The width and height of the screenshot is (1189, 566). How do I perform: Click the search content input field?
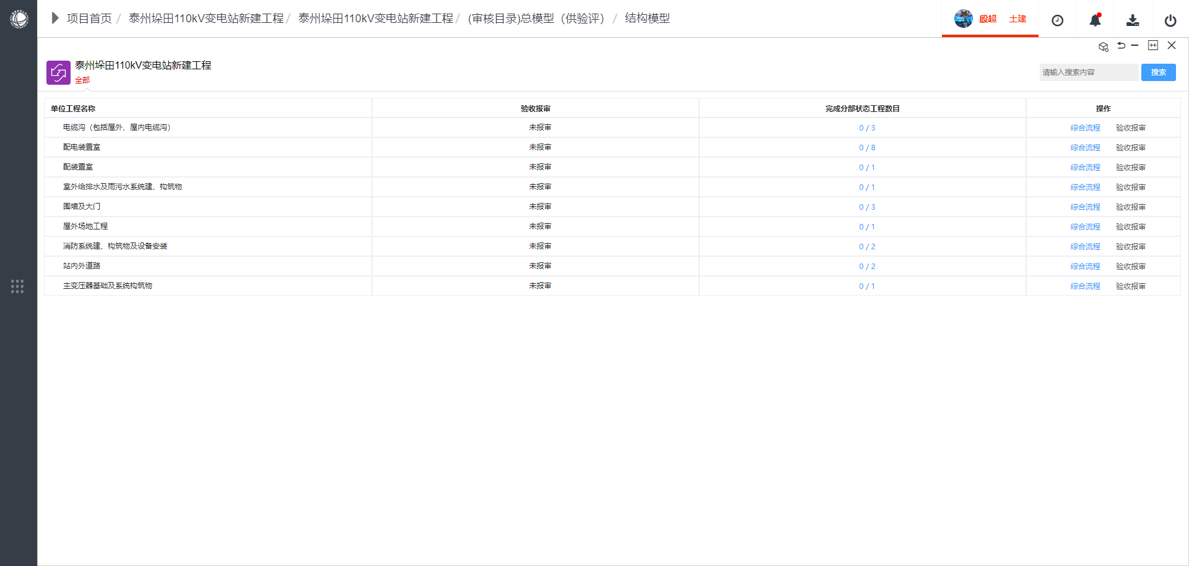tap(1088, 72)
